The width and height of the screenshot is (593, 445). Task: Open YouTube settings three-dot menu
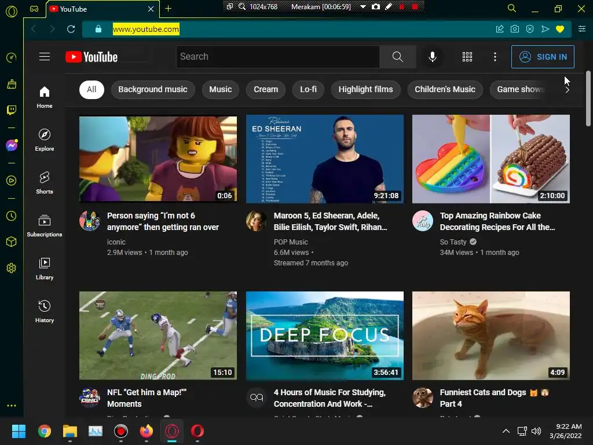pyautogui.click(x=495, y=57)
